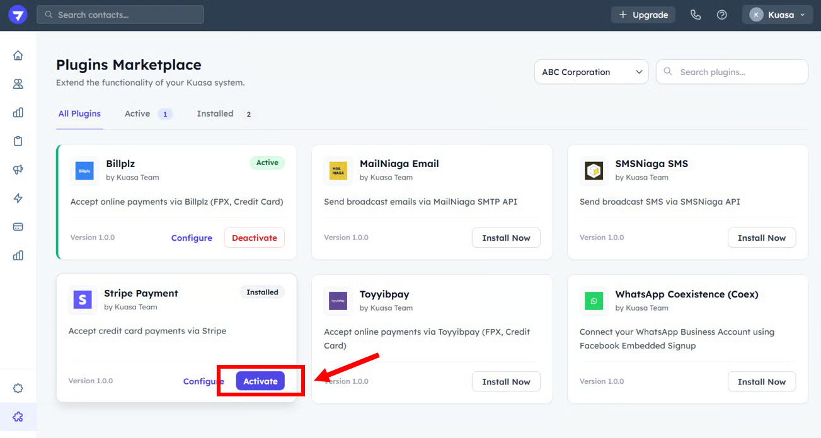The image size is (821, 438).
Task: Expand the ABC Corporation dropdown
Action: (x=591, y=72)
